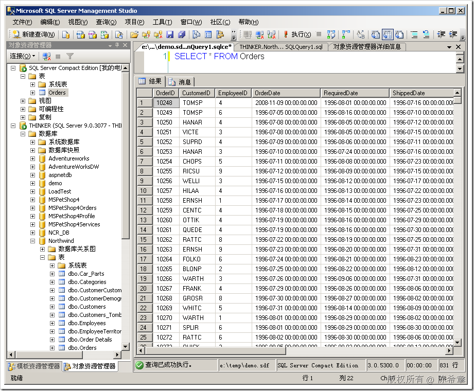
Task: Switch to the 消息 (Messages) tab
Action: point(181,82)
